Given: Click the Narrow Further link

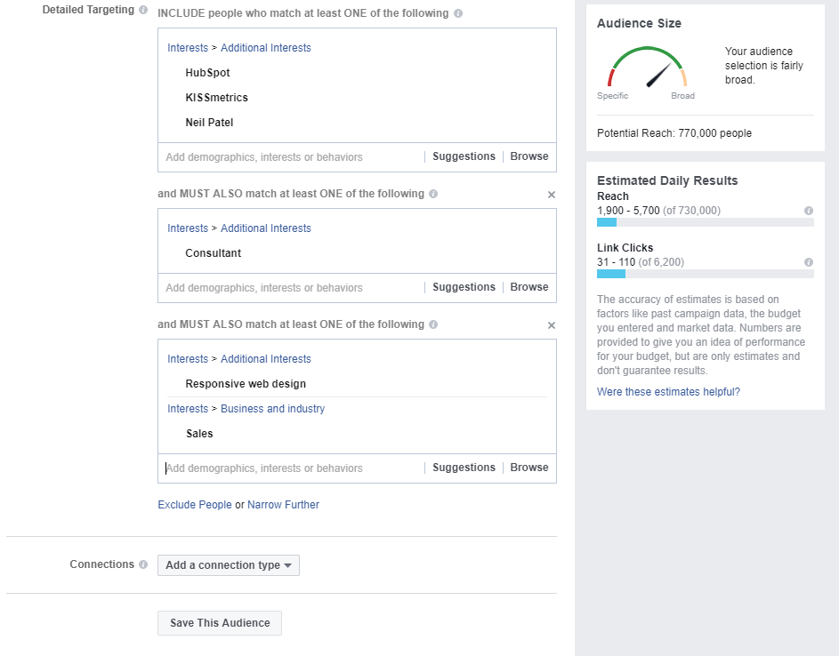Looking at the screenshot, I should (x=283, y=505).
